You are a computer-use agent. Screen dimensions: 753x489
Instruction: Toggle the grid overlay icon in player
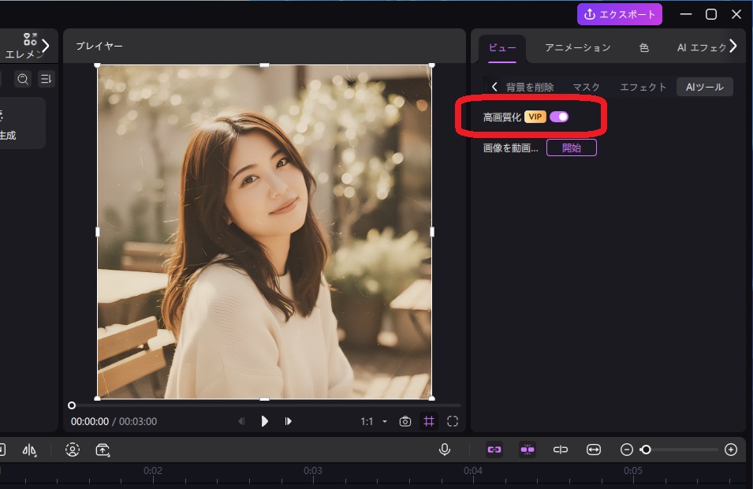(x=429, y=421)
